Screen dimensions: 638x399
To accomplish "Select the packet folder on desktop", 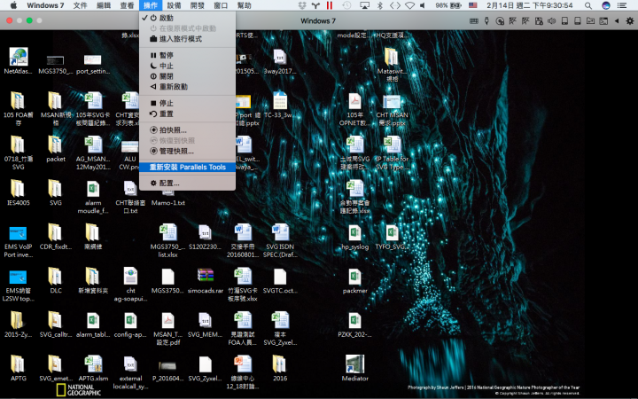I will pos(56,149).
